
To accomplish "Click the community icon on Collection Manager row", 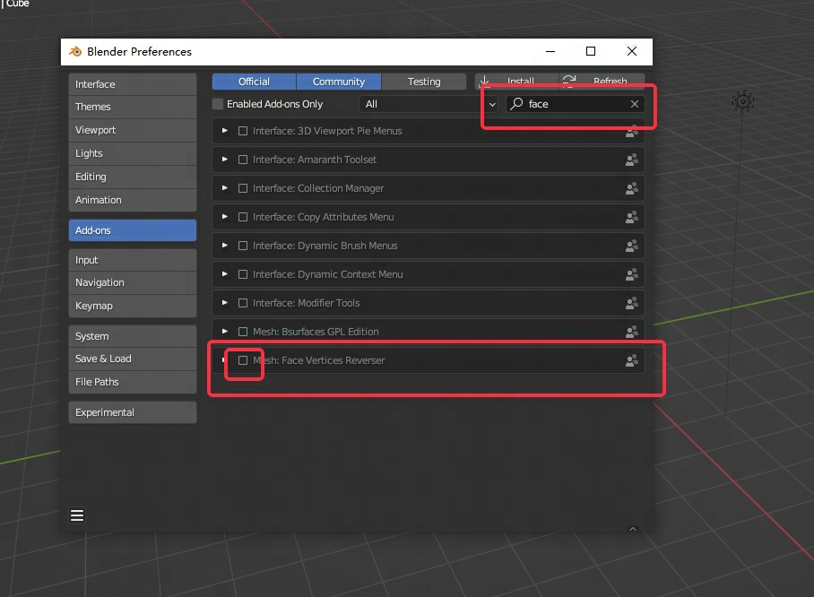I will coord(631,188).
